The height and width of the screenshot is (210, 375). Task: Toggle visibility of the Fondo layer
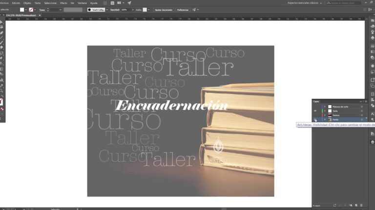[x=315, y=120]
